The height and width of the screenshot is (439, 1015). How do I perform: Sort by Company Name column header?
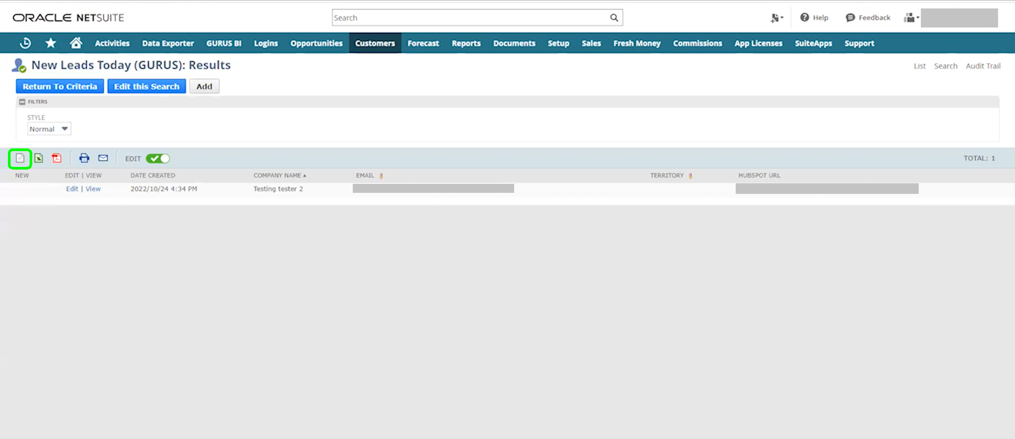(279, 175)
